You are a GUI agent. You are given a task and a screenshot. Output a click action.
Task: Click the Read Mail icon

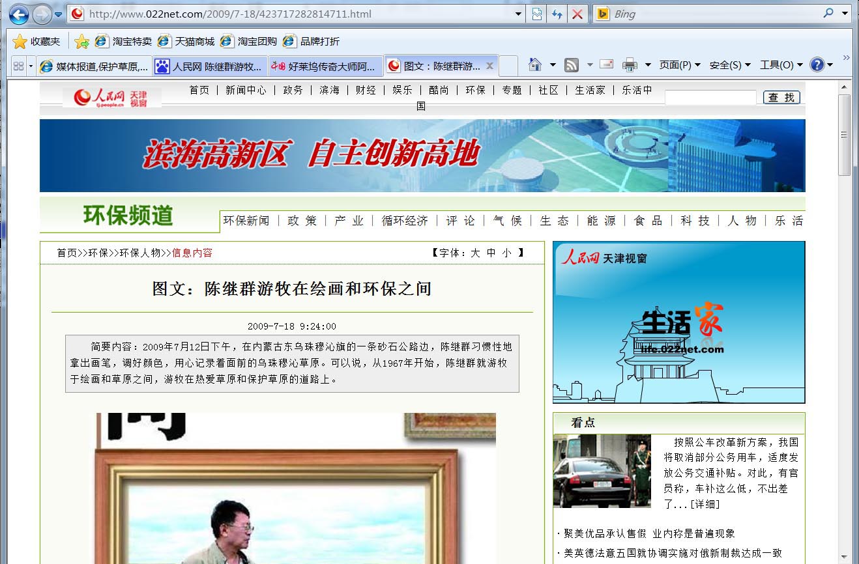click(607, 64)
